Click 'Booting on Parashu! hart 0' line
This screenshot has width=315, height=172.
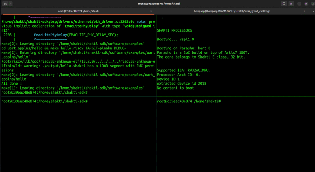tap(184, 48)
